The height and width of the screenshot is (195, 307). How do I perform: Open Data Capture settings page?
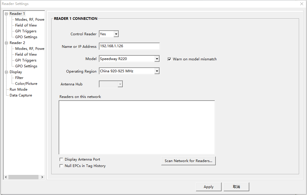pos(21,95)
